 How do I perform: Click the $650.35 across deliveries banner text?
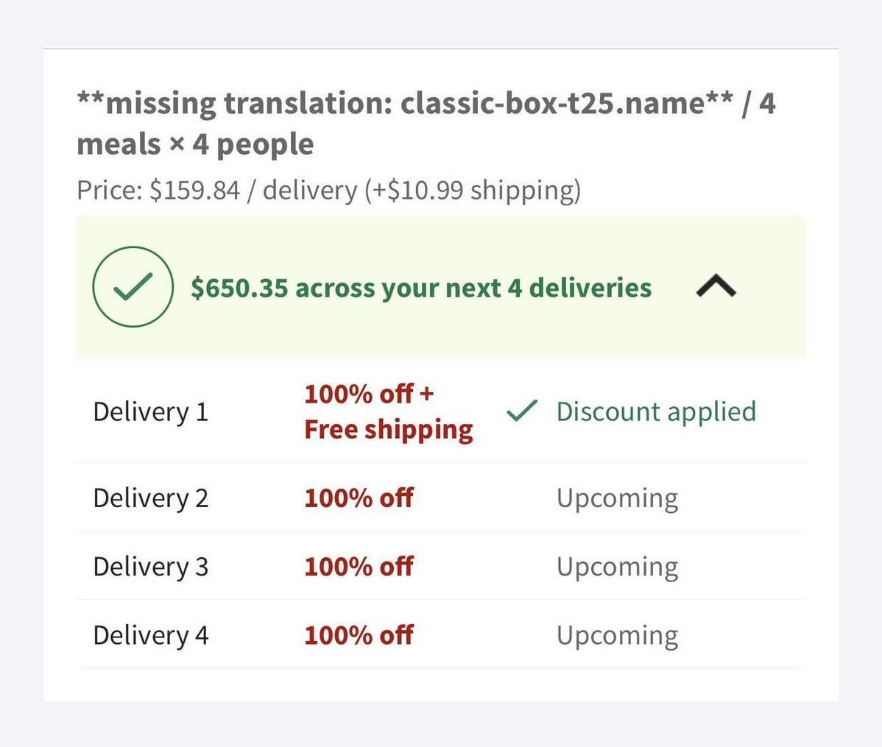[x=420, y=288]
